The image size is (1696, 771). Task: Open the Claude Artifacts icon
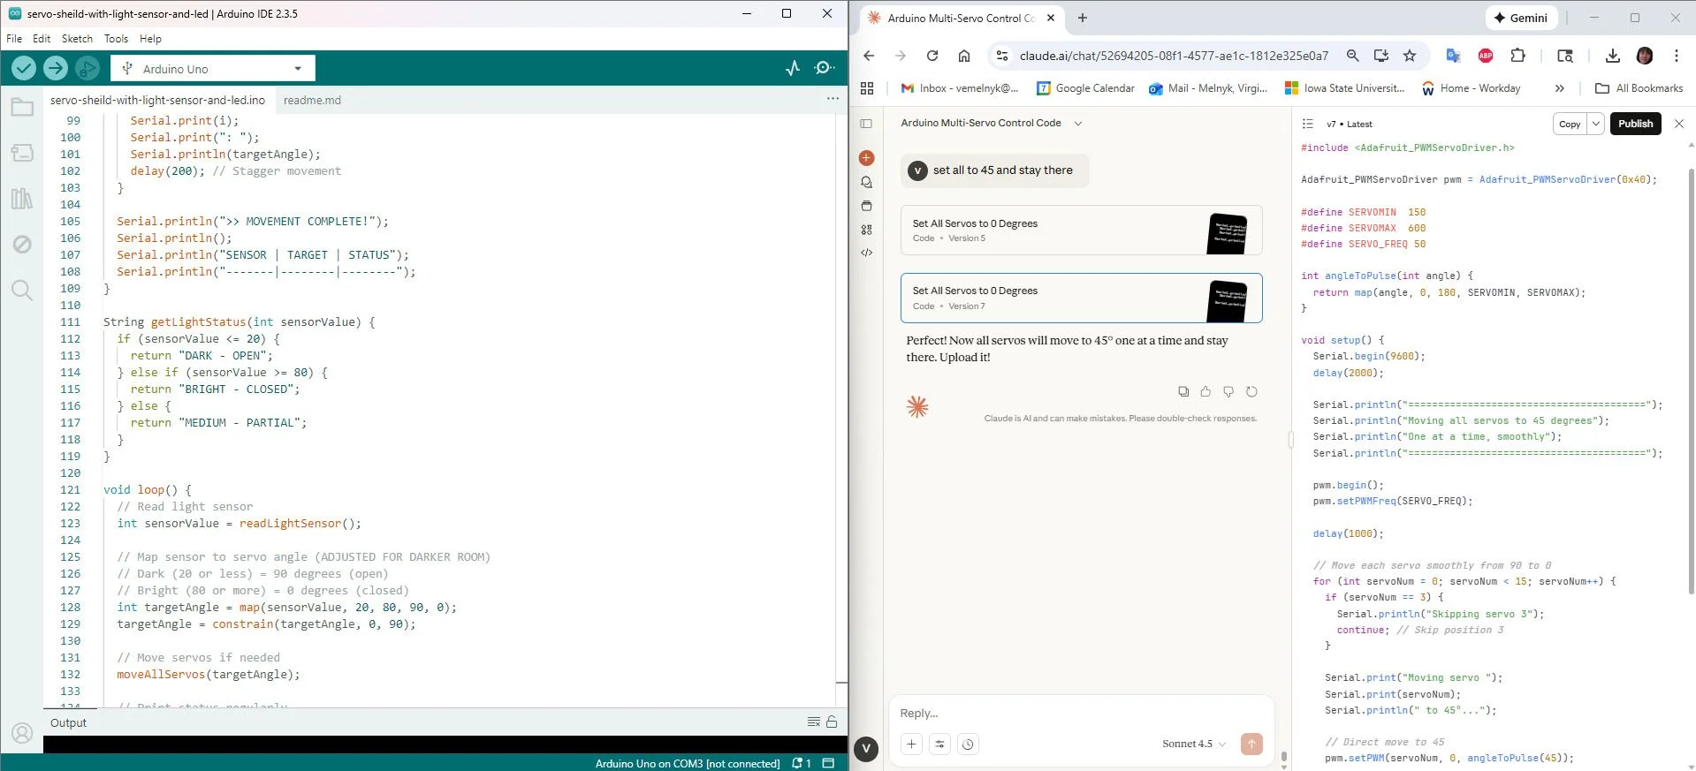[866, 230]
